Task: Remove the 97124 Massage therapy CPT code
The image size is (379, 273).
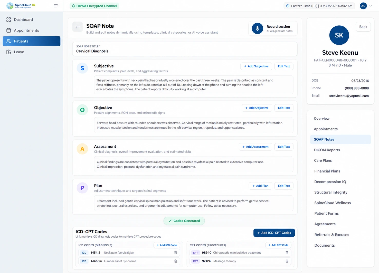Action: point(287,261)
